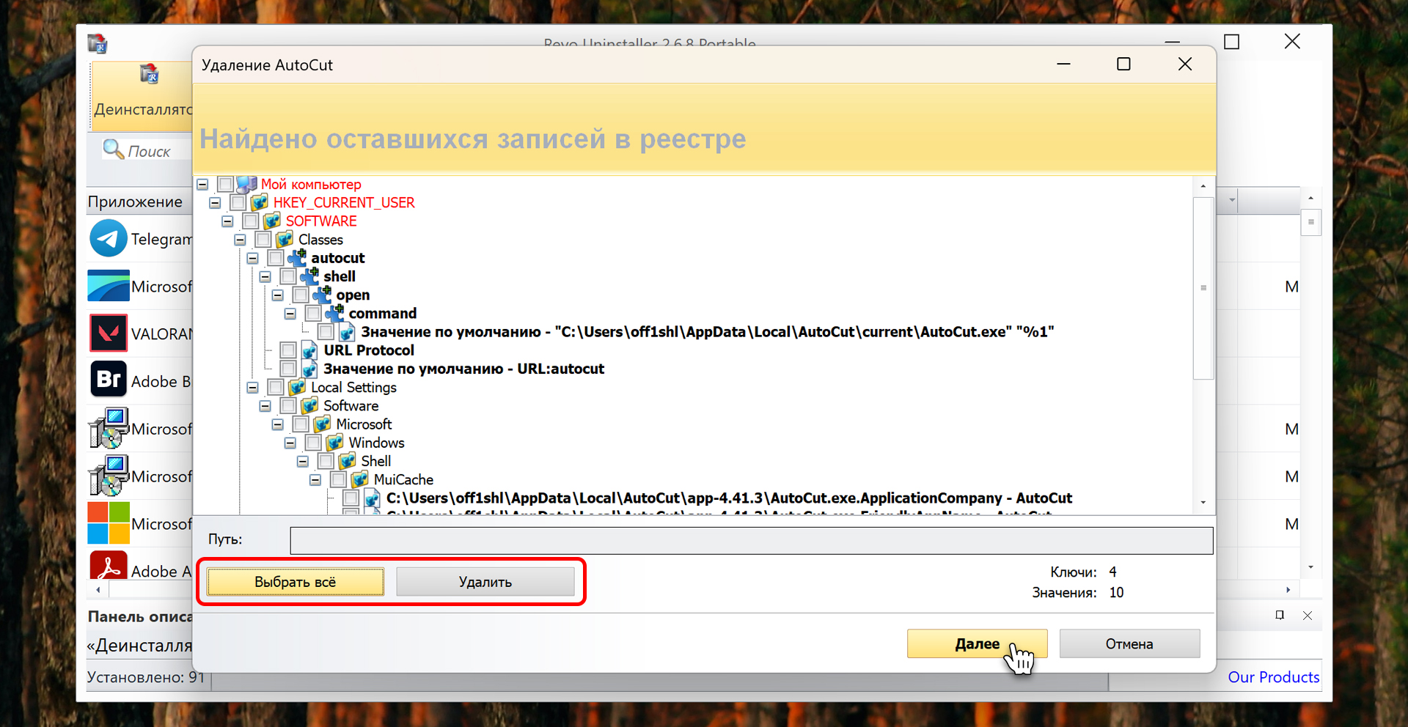
Task: Enable the URL Protocol value checkbox
Action: click(288, 350)
